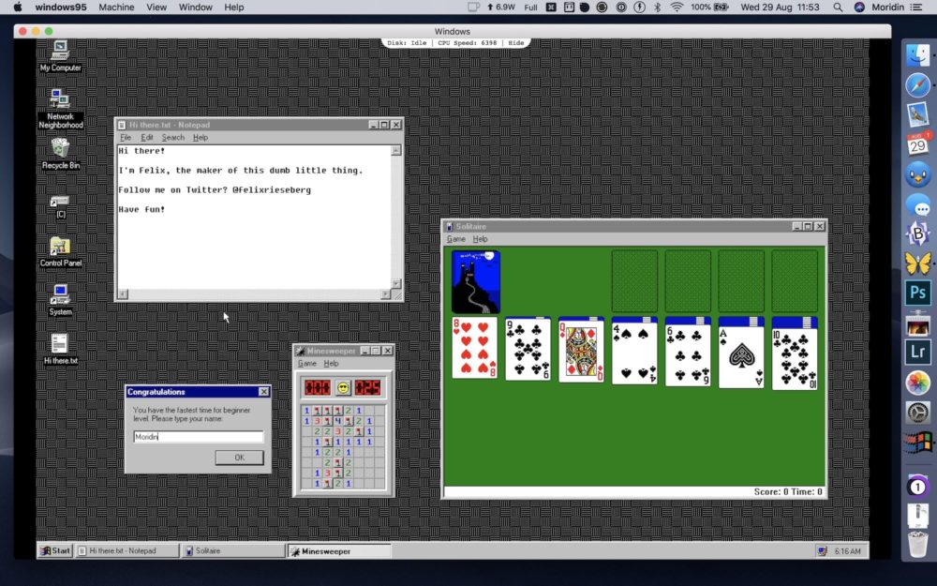937x586 pixels.
Task: Click the Notepad vertical scrollbar up arrow
Action: tap(396, 151)
